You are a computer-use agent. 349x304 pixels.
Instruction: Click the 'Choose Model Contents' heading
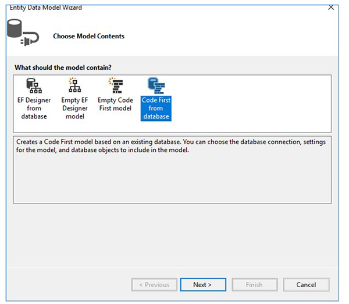pos(88,36)
